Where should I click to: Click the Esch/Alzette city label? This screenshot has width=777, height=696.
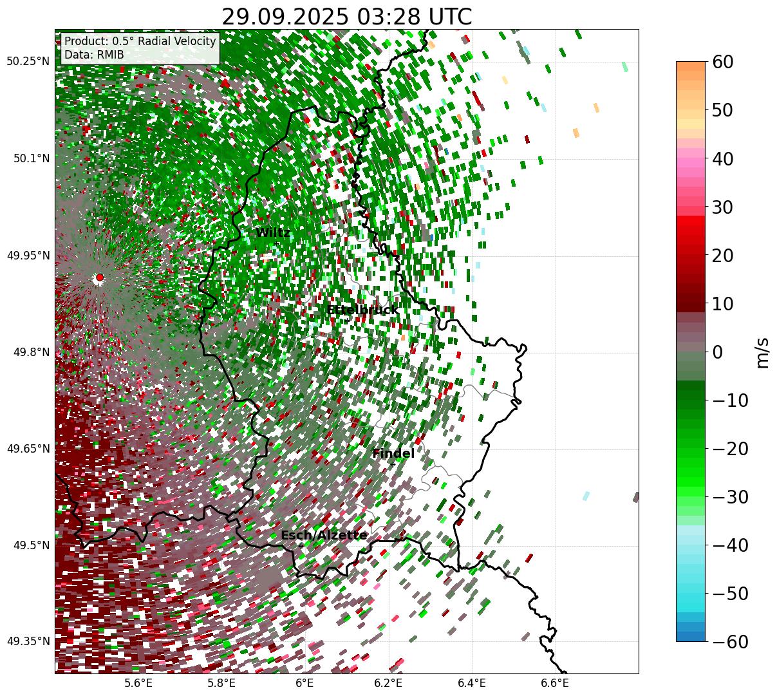324,536
